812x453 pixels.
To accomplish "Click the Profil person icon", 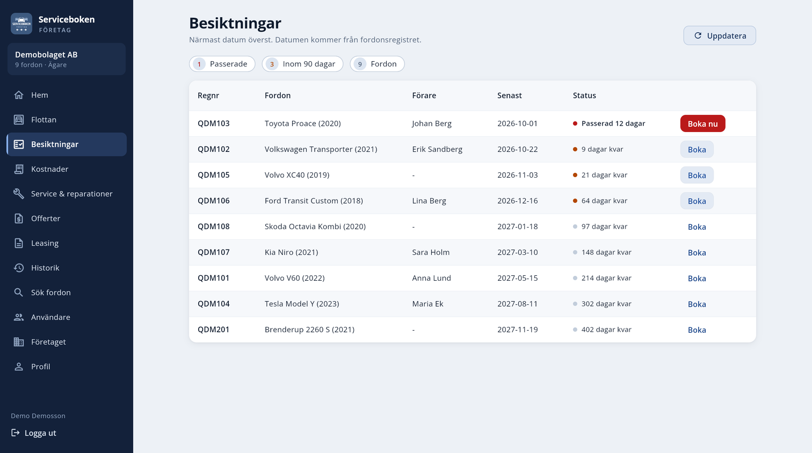I will tap(19, 367).
